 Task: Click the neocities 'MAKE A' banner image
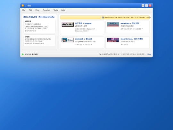coord(113,24)
